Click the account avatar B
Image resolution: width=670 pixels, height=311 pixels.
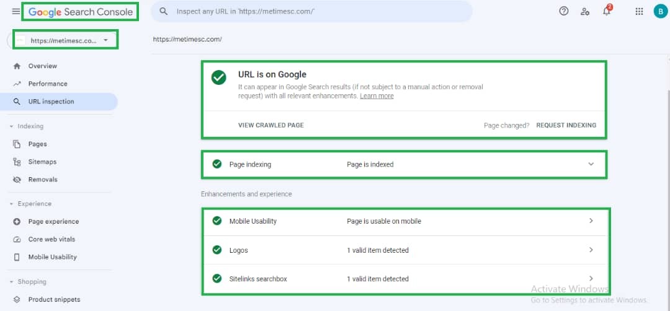coord(660,11)
